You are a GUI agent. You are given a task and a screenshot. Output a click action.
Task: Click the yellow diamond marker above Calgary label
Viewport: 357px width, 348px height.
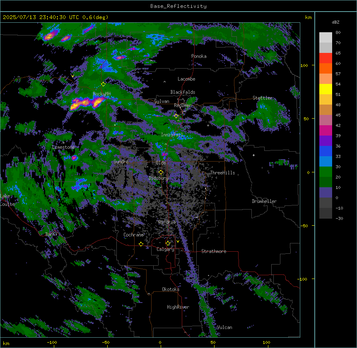[168, 243]
